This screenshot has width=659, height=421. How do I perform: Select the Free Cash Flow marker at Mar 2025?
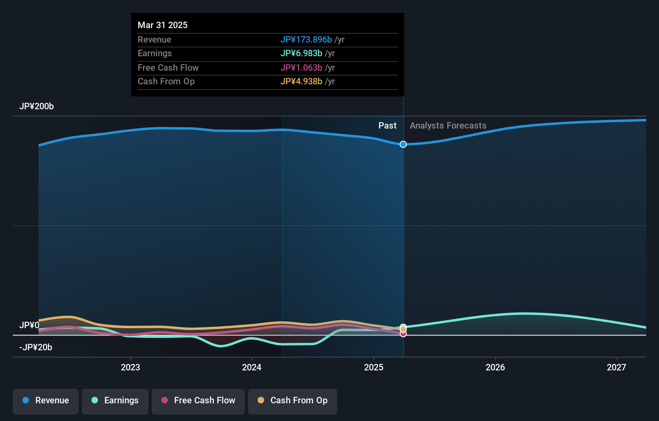click(x=403, y=334)
